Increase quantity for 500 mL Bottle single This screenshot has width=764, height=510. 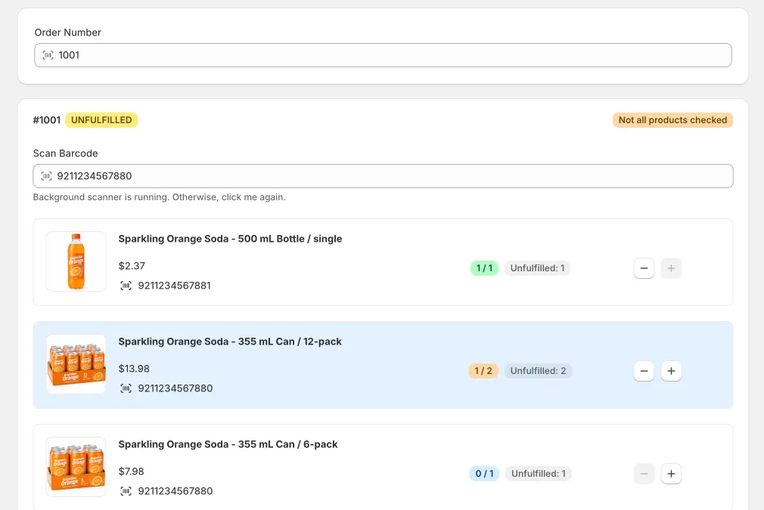[671, 268]
